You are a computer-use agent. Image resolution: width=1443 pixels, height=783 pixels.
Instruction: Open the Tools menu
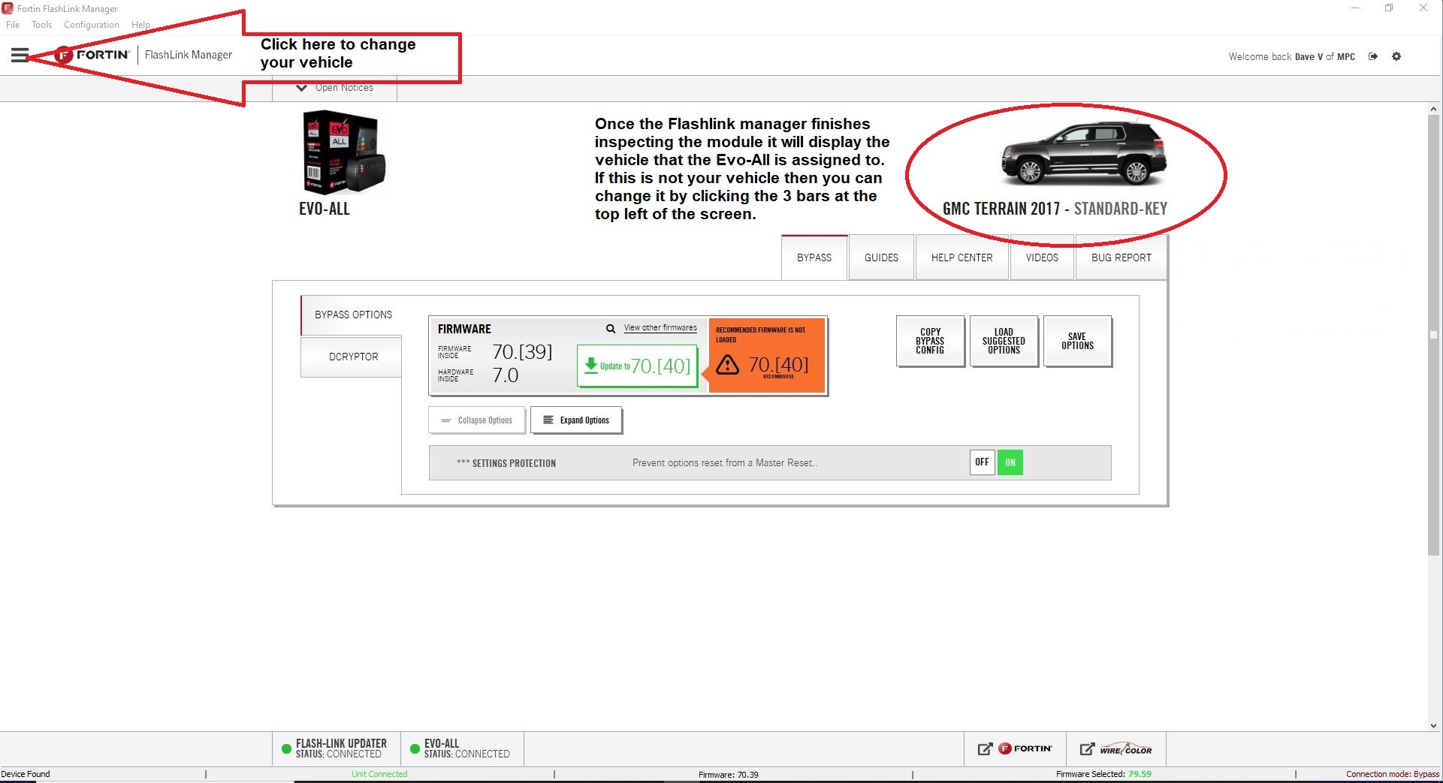pyautogui.click(x=41, y=25)
